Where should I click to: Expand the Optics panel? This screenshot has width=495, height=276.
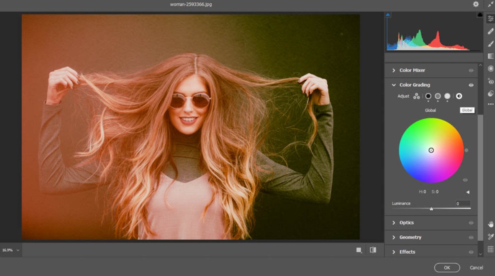point(394,223)
